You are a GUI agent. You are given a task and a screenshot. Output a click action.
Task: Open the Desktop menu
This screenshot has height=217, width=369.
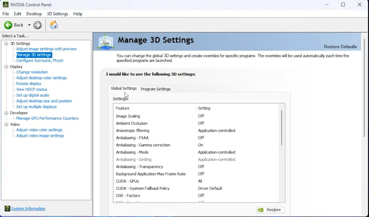tap(34, 14)
